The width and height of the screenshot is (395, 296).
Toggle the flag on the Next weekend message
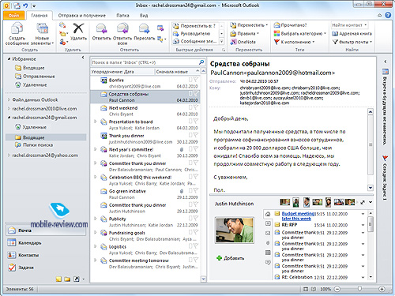click(195, 107)
